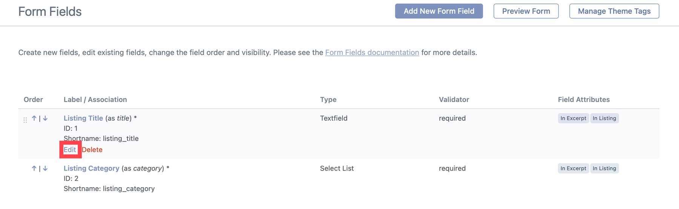Click Shortname: listing_category text
679x209 pixels.
[109, 189]
